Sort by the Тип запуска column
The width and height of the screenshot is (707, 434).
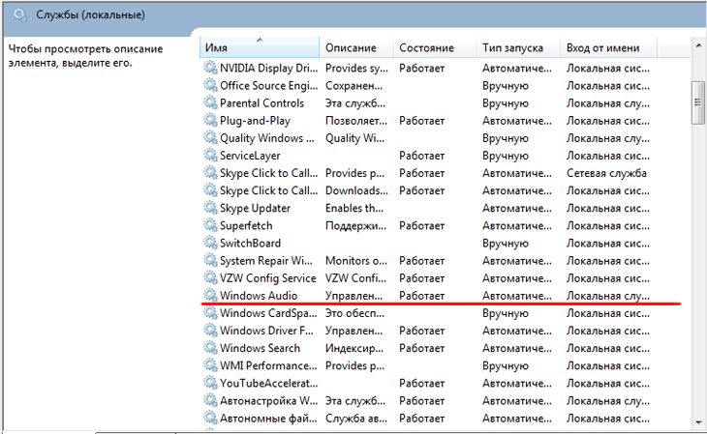click(517, 47)
